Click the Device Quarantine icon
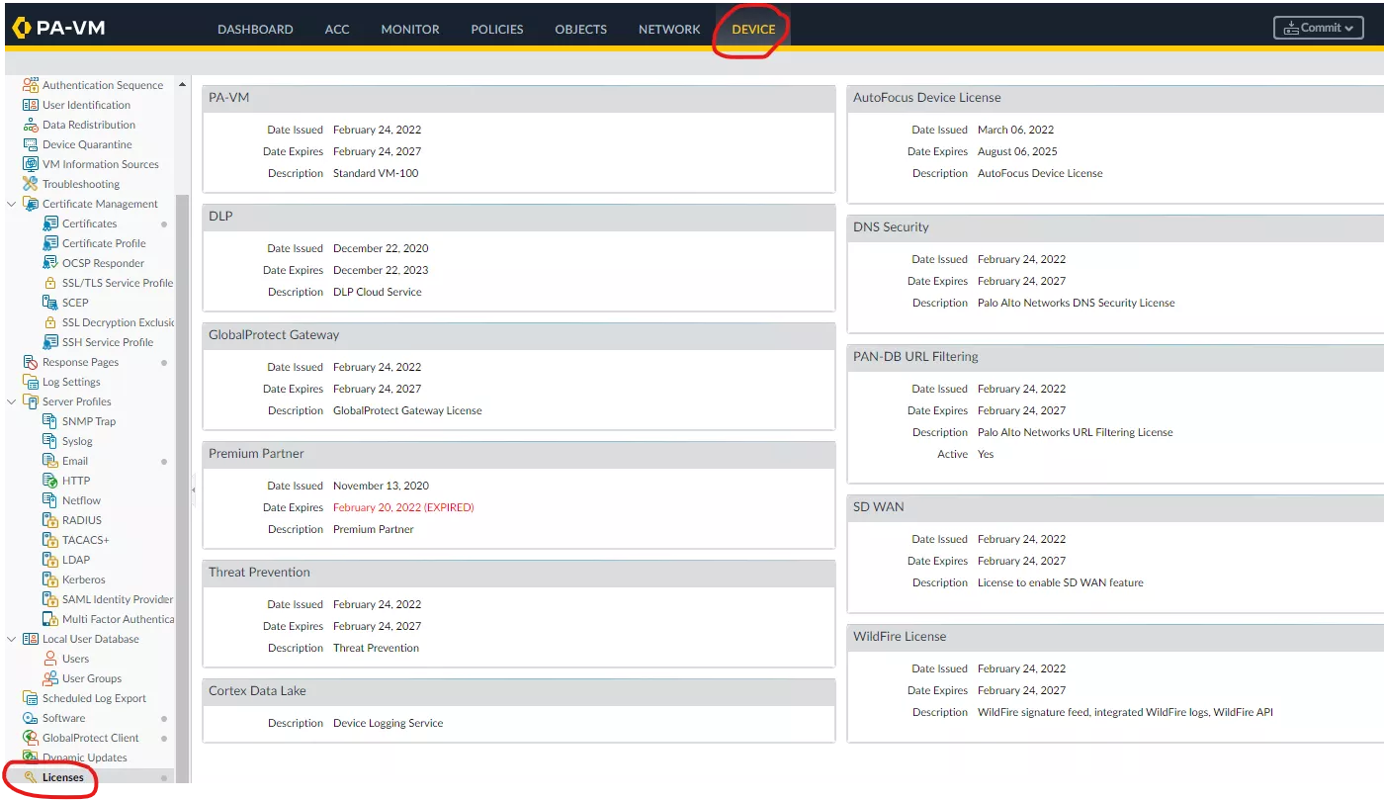This screenshot has height=800, width=1384. coord(31,144)
